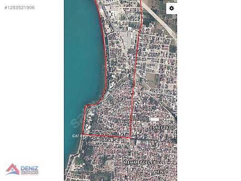Click the EŞREFZADE neighborhood label
Image resolution: width=241 pixels, height=181 pixels.
(162, 128)
